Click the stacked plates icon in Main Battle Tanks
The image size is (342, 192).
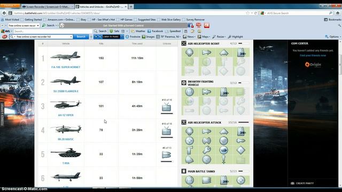207,180
